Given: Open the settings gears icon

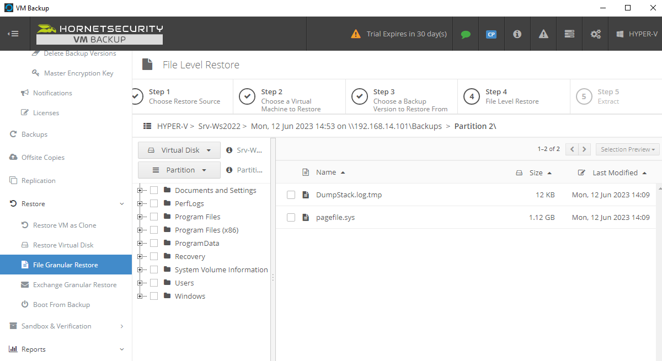Looking at the screenshot, I should point(596,34).
